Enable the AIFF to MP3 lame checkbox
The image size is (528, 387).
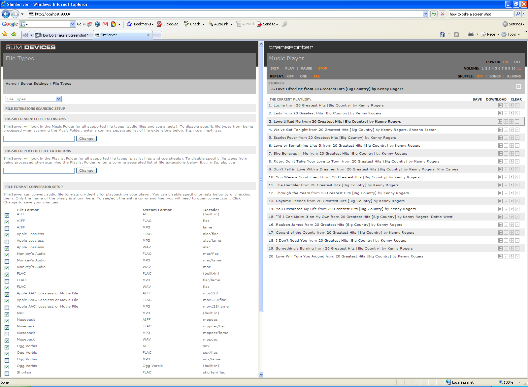7,228
